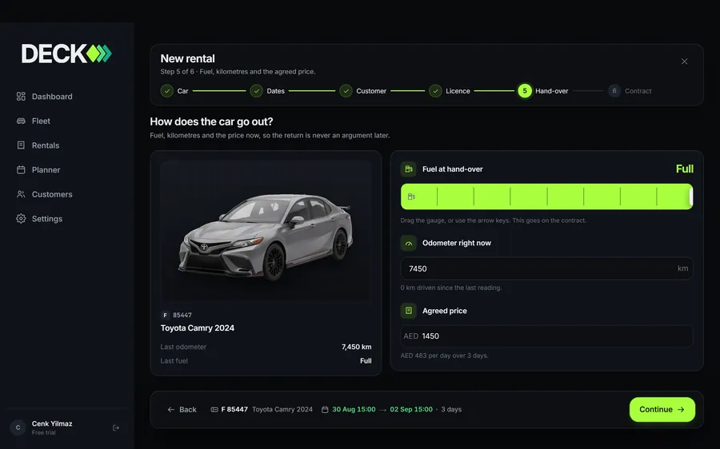The width and height of the screenshot is (720, 449).
Task: Click the Customers people icon
Action: (x=21, y=194)
